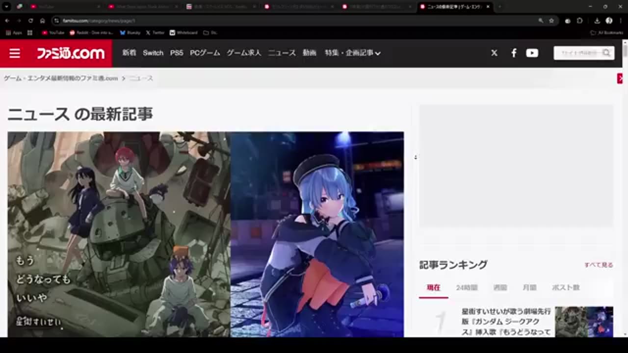The height and width of the screenshot is (353, 628).
Task: Open the YouTube bookmark
Action: (53, 33)
